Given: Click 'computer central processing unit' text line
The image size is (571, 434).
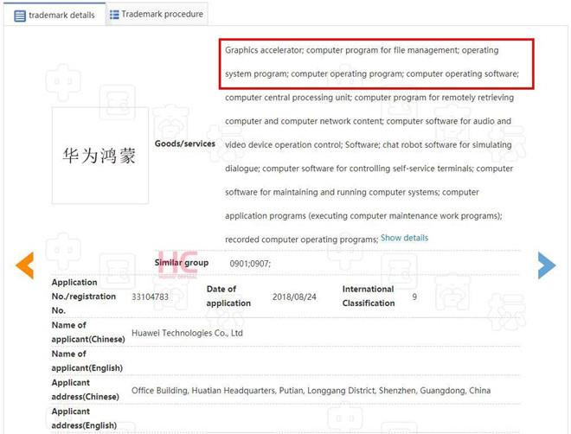Looking at the screenshot, I should pos(369,98).
